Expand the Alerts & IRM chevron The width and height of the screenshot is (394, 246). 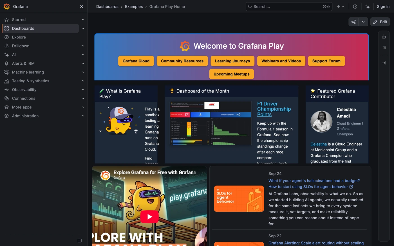pyautogui.click(x=83, y=64)
